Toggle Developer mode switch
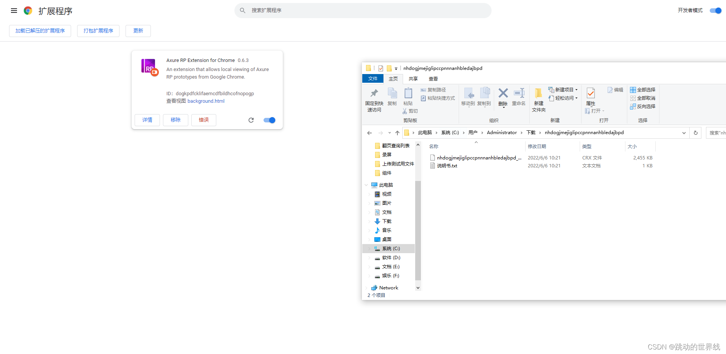726x354 pixels. click(x=715, y=11)
